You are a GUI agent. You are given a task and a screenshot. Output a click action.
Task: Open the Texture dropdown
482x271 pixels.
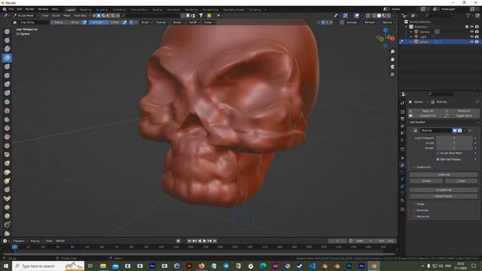click(162, 23)
